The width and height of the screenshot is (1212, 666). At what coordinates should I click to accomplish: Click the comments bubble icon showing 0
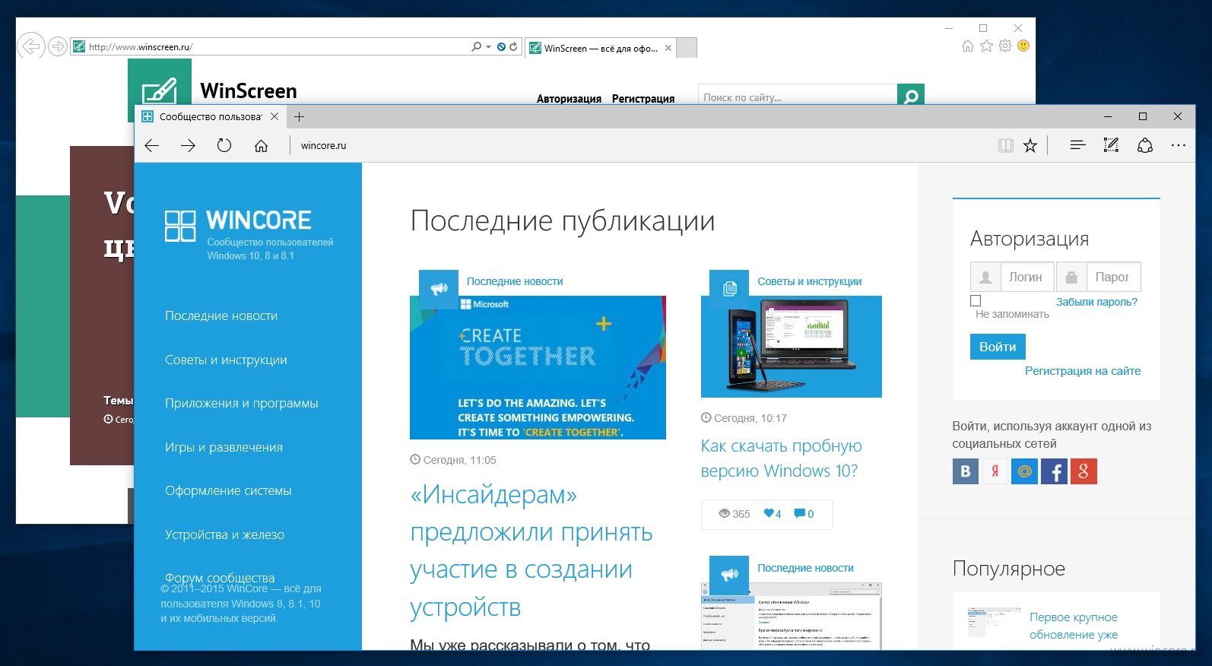tap(799, 513)
